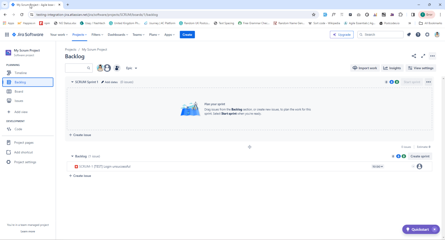
Task: Open Timeline from the Planning sidebar
Action: coord(21,73)
